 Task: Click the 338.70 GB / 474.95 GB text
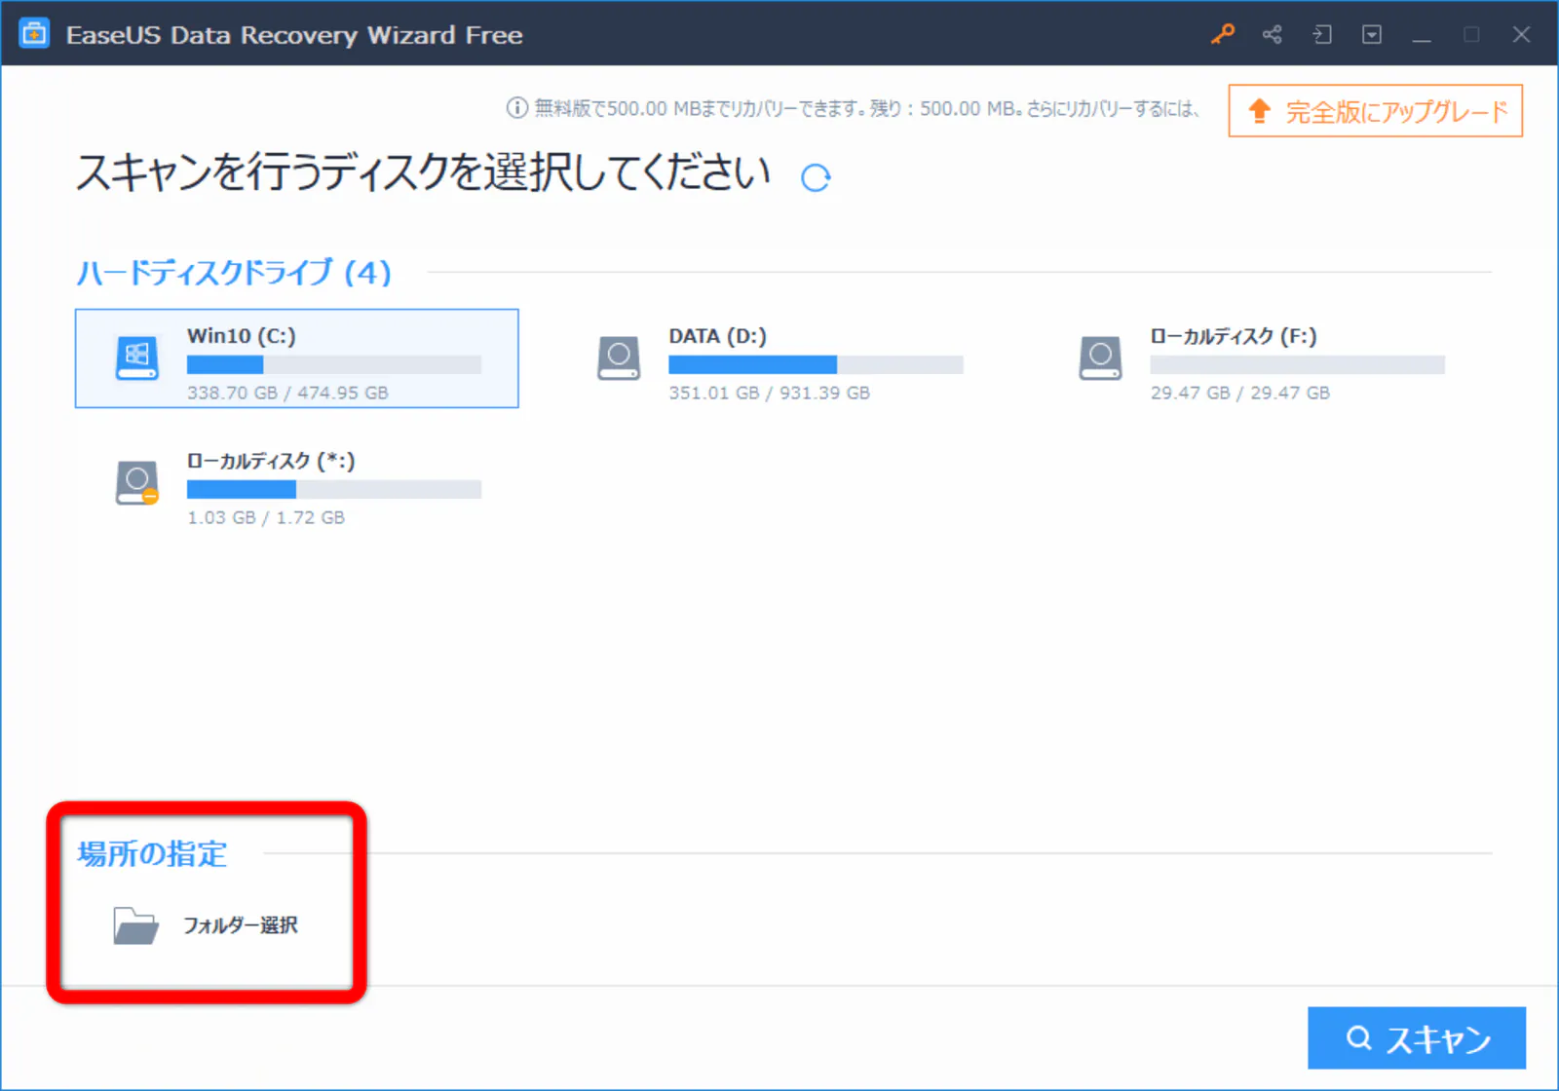(287, 393)
